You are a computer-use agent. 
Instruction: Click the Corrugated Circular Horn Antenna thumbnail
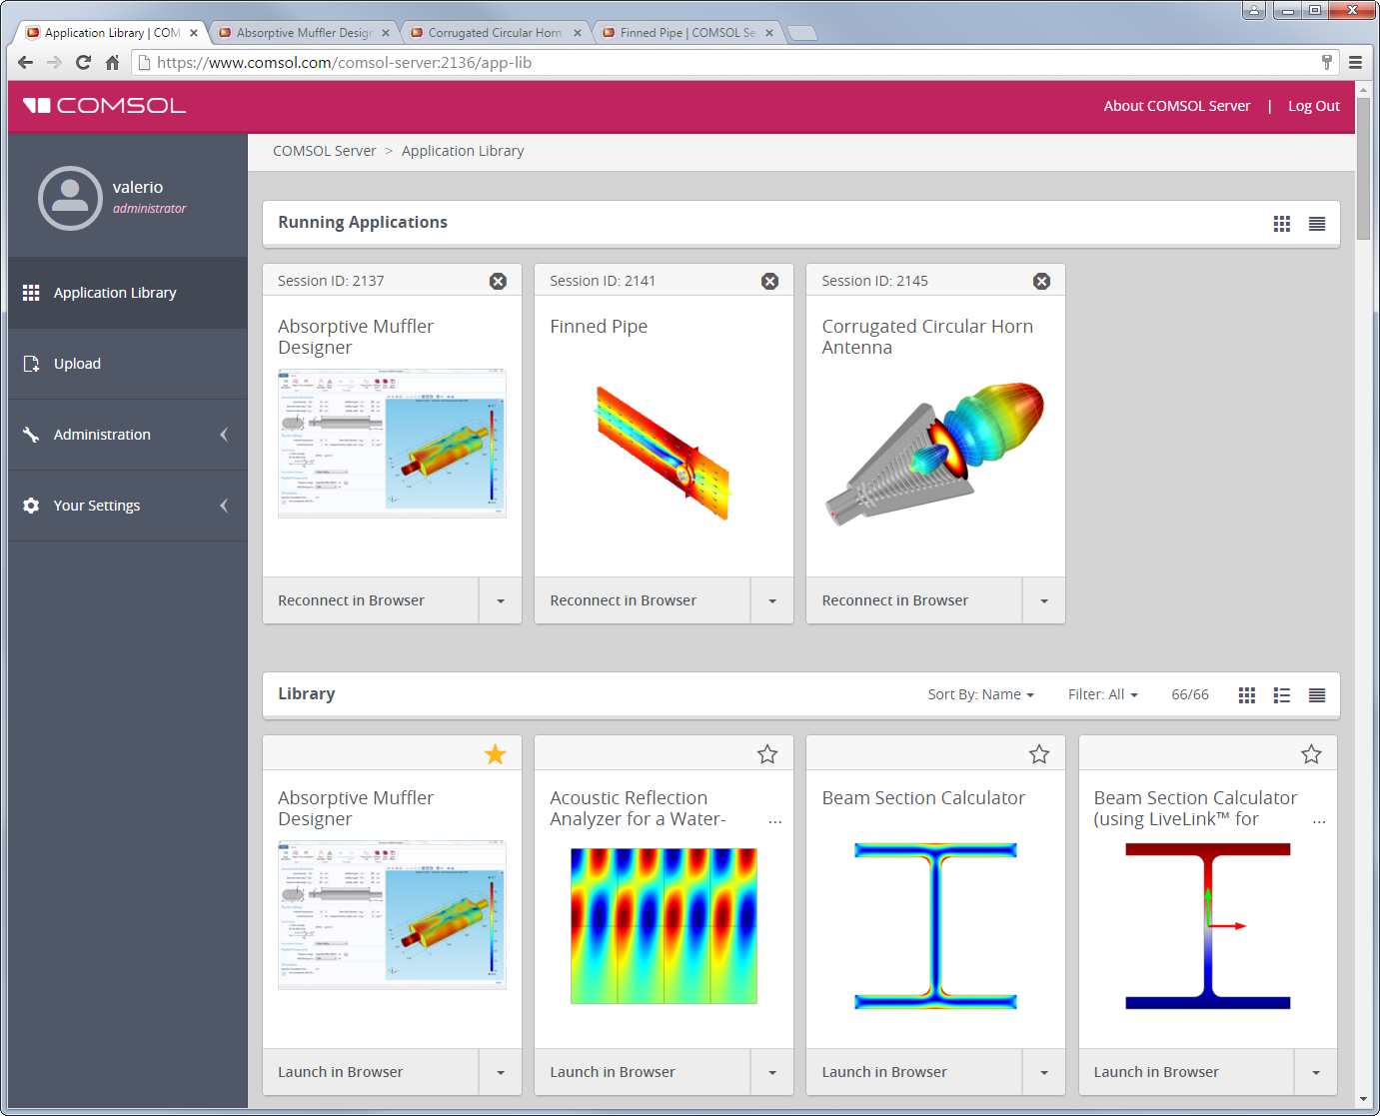pyautogui.click(x=935, y=453)
